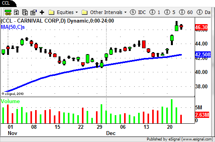The height and width of the screenshot is (142, 215).
Task: Open the Equities menu label
Action: [x=65, y=12]
